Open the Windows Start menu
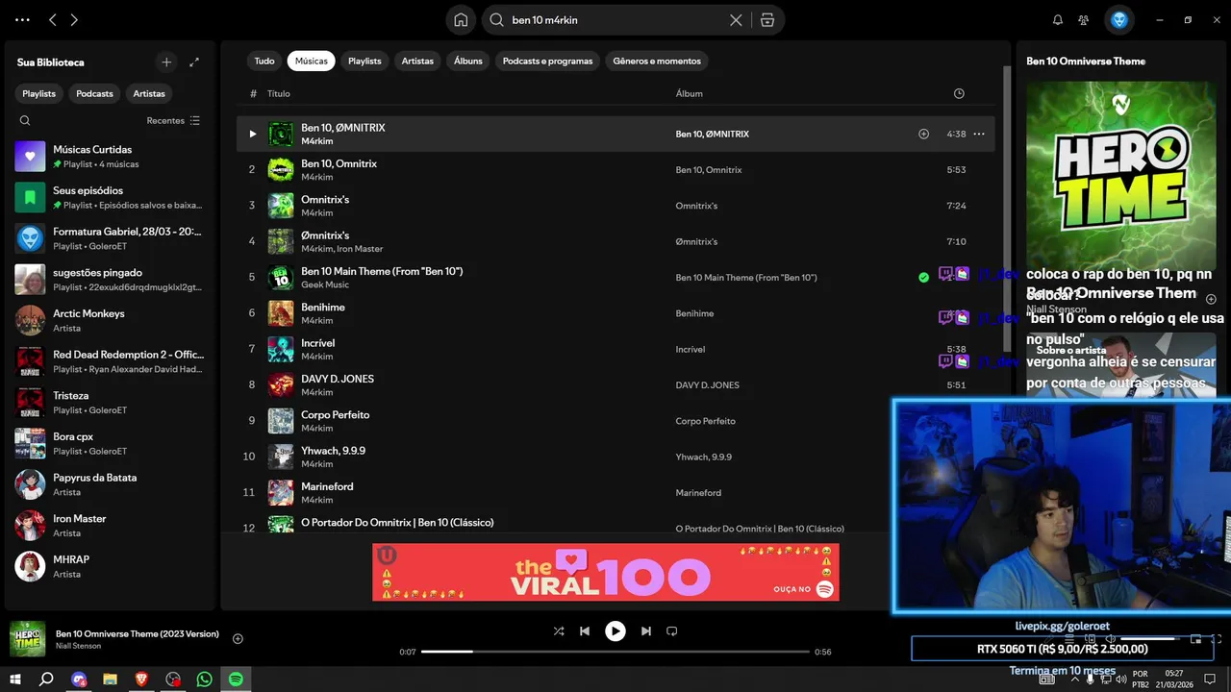 click(15, 679)
